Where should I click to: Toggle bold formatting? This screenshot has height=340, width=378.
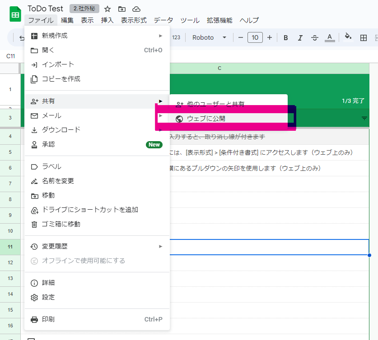click(x=285, y=37)
